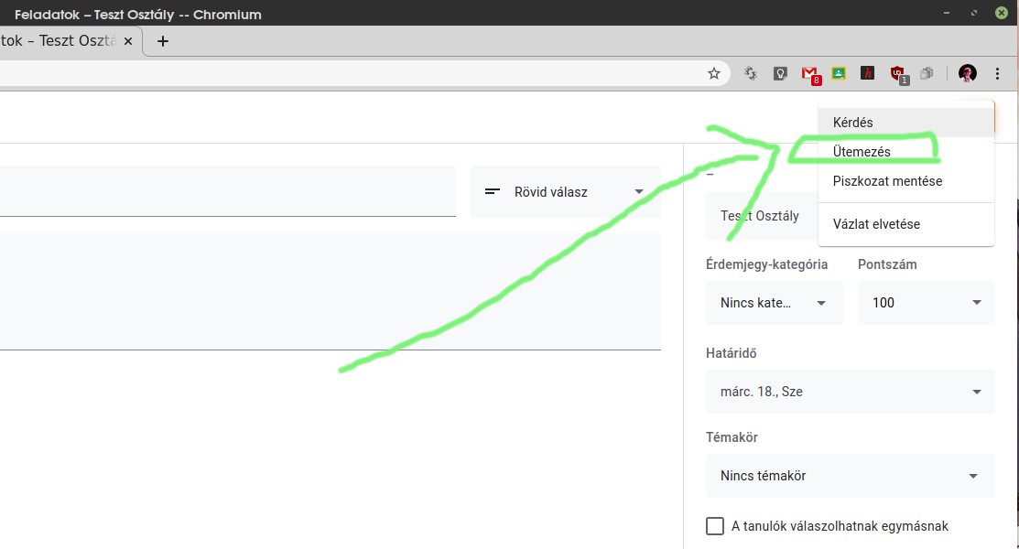Select 'Ütemezés' from the menu

pos(862,152)
